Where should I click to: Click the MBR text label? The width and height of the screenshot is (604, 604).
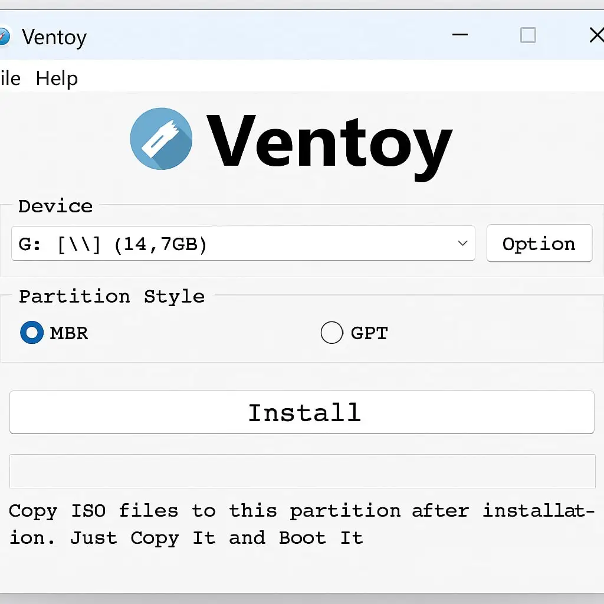tap(69, 333)
